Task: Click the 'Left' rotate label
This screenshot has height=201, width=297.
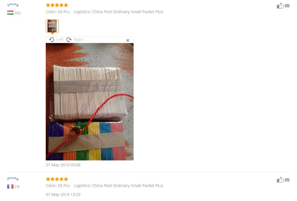Action: (60, 40)
